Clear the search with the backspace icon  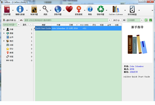124,20
